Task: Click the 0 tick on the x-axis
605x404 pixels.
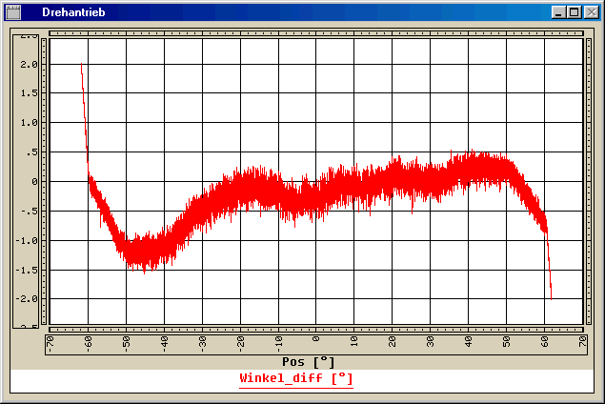Action: (x=316, y=342)
